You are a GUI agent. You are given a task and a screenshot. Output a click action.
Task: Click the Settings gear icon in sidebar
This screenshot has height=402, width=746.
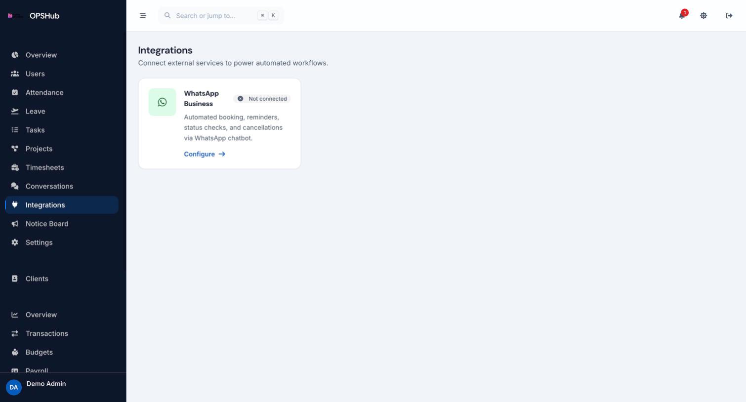click(15, 242)
